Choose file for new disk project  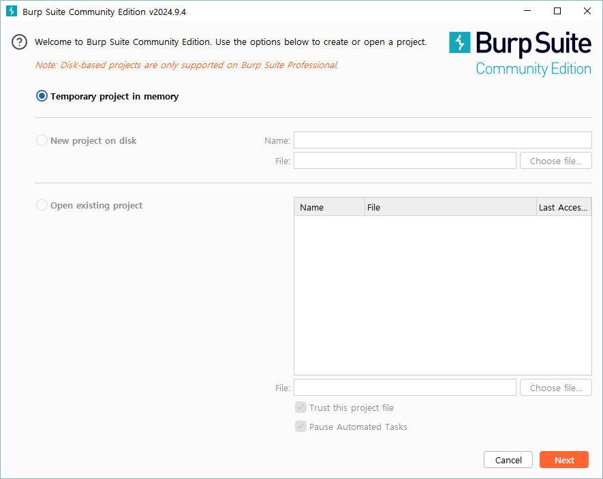(x=556, y=161)
